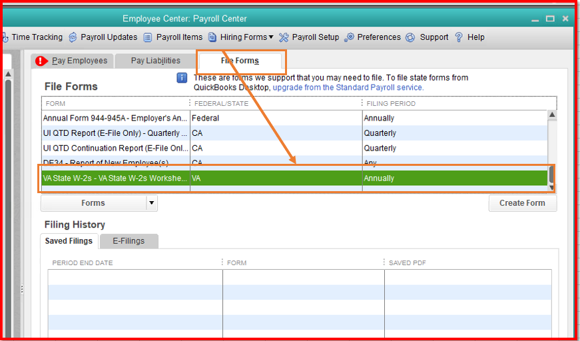Switch to Saved Filings tab
The image size is (580, 341).
click(69, 241)
